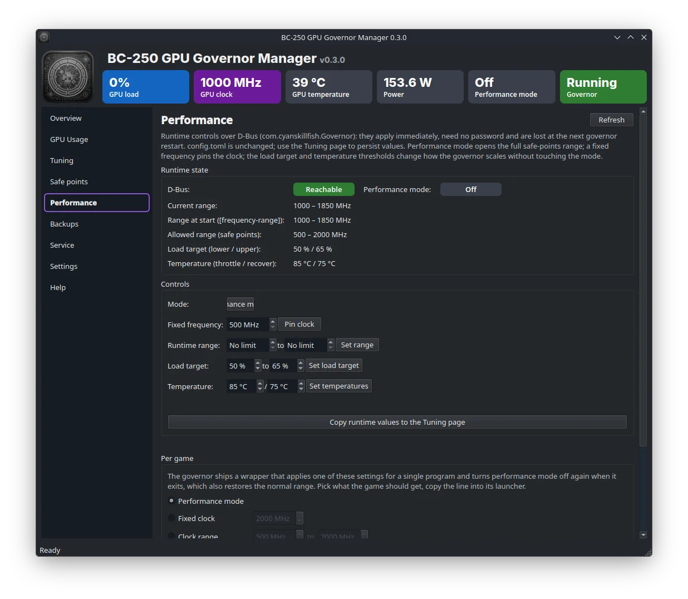Click Copy runtime values to the Tuning page

397,422
